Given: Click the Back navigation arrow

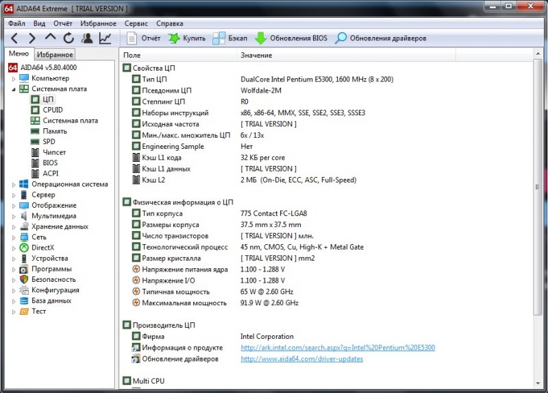Looking at the screenshot, I should (x=14, y=38).
